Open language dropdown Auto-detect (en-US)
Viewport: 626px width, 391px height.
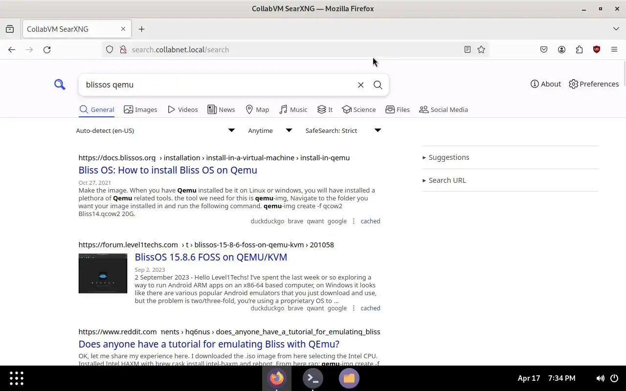tap(156, 130)
